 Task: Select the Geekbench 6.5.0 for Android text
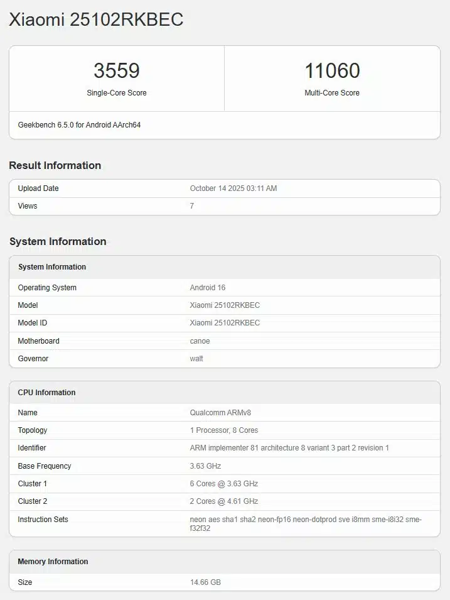[x=79, y=125]
